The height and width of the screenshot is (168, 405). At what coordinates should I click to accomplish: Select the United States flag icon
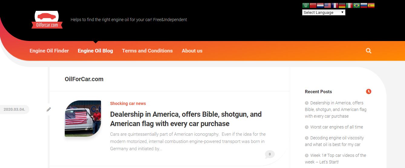tap(327, 5)
